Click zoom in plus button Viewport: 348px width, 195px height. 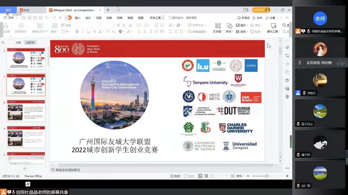click(287, 176)
